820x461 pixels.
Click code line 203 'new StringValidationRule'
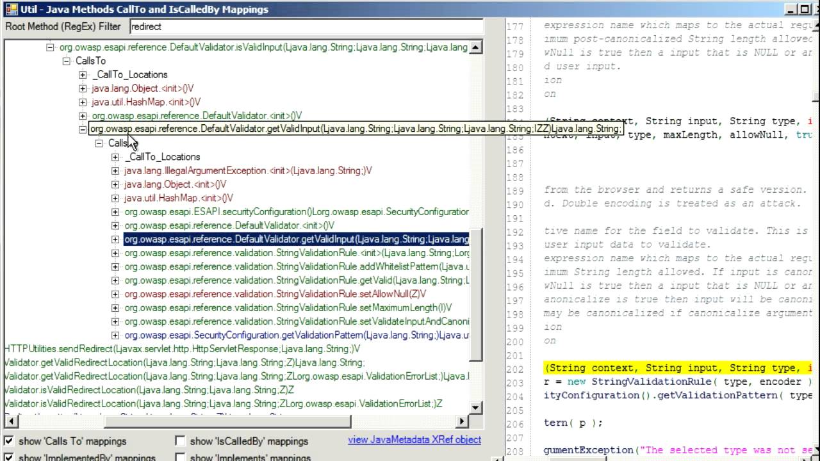point(678,382)
